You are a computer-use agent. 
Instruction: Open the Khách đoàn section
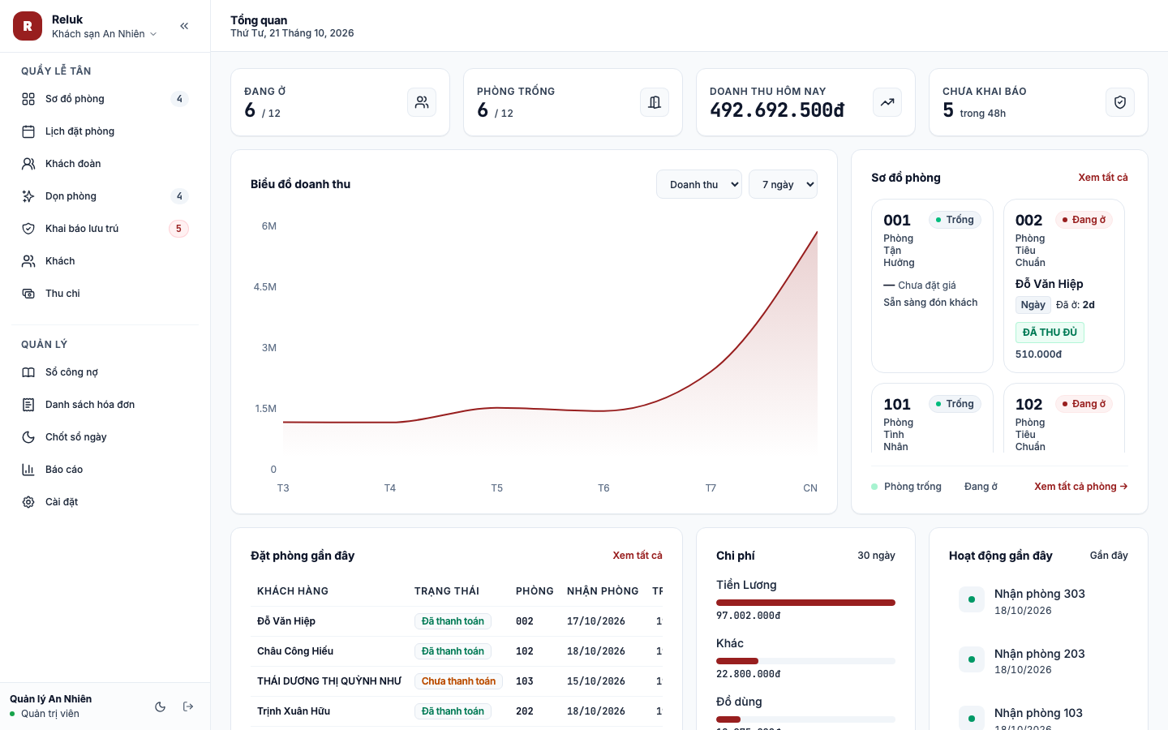[x=105, y=164]
